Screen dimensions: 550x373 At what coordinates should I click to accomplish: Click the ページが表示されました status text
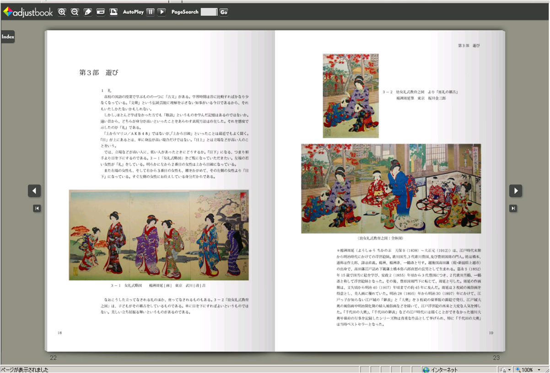click(25, 369)
